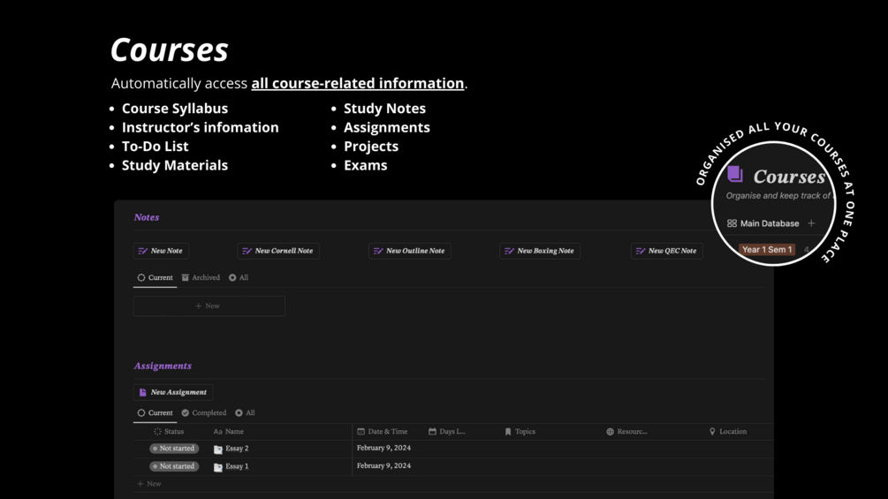Toggle the Not started status of Essay 1
Screen dimensions: 888x499
pos(174,466)
